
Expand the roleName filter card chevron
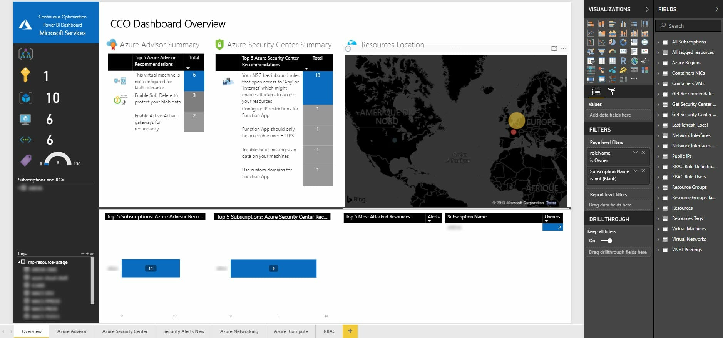point(635,153)
